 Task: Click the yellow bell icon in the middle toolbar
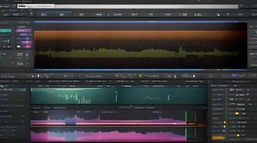point(33,76)
